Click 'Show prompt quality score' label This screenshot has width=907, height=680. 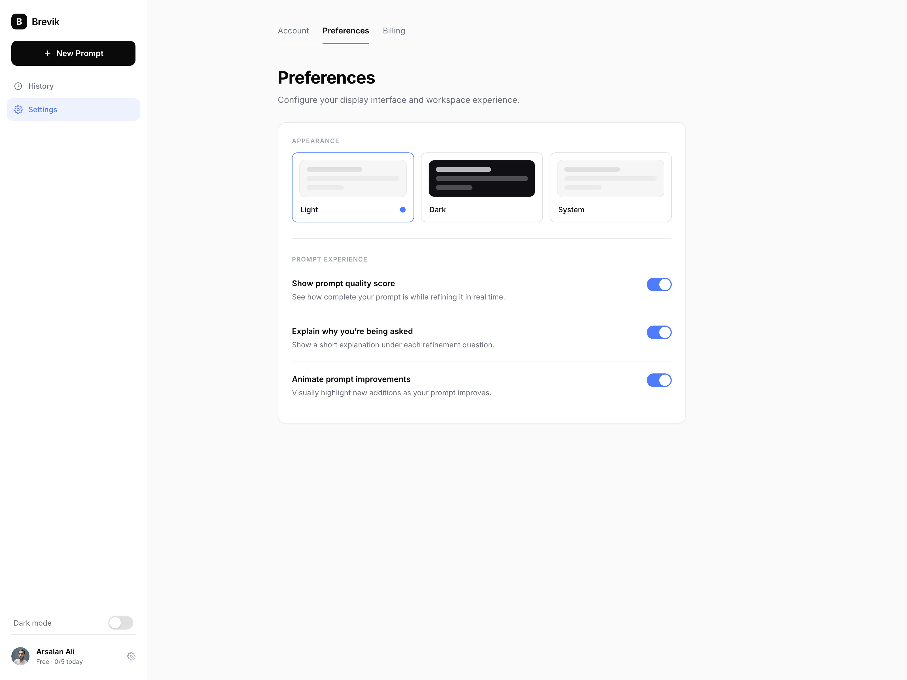click(x=343, y=284)
